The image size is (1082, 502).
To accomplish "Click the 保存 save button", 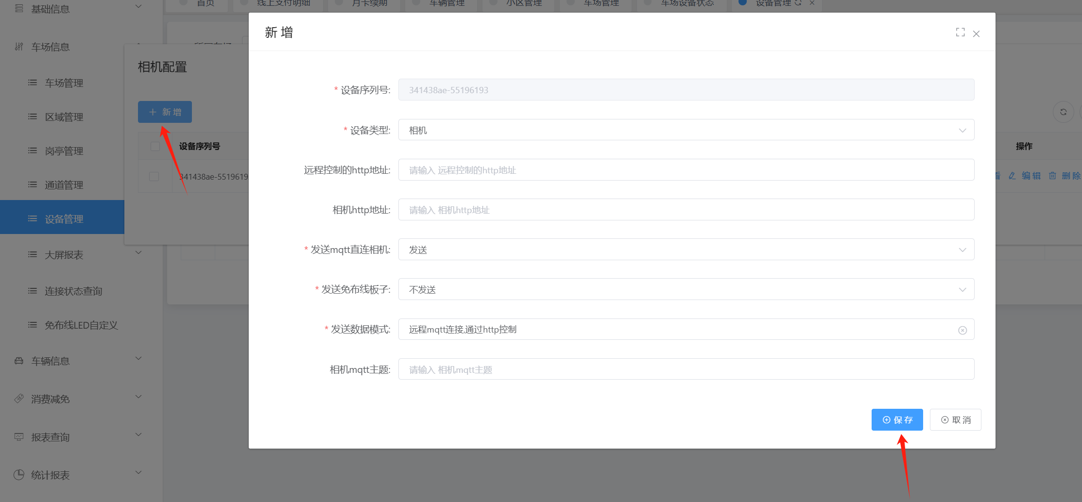I will (897, 419).
